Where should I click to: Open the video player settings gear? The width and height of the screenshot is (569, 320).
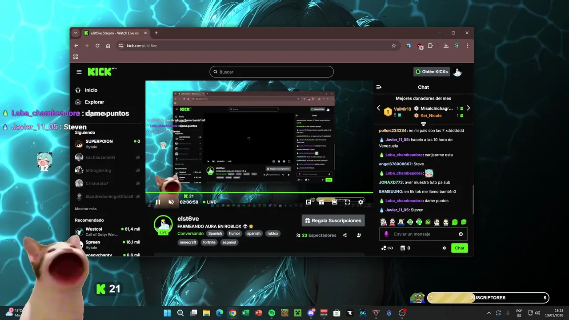tap(361, 202)
